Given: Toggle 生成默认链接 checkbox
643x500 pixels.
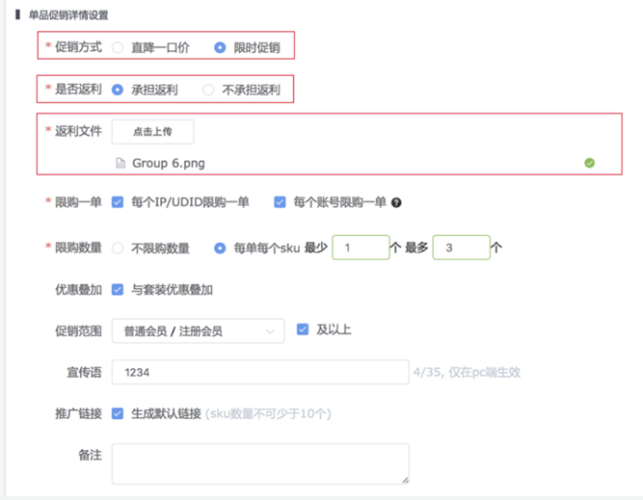Looking at the screenshot, I should (x=118, y=413).
